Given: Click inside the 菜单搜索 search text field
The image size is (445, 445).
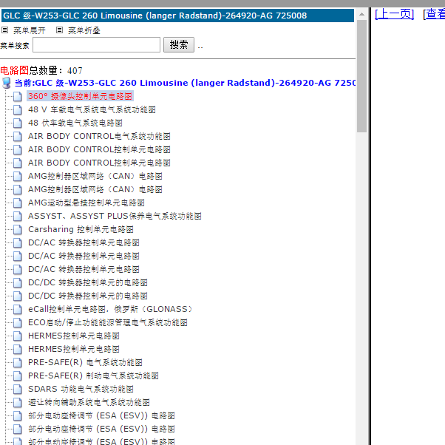Looking at the screenshot, I should [97, 45].
